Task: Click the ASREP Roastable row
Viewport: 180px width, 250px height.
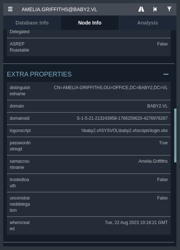Action: 89,47
